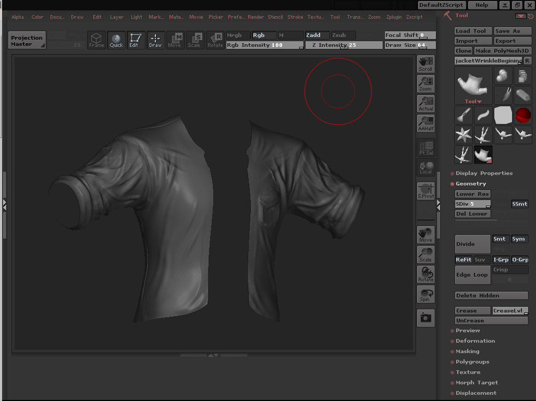Click the AAHalf view icon
The image size is (536, 401).
pyautogui.click(x=426, y=124)
